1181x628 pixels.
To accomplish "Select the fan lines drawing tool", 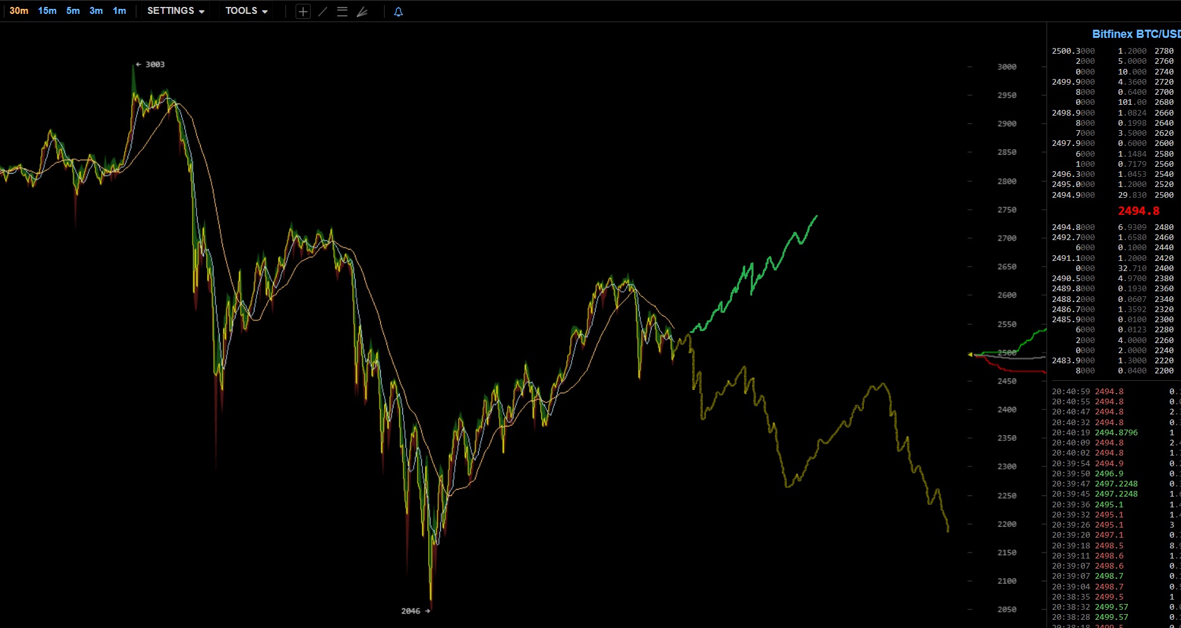I will pos(362,11).
